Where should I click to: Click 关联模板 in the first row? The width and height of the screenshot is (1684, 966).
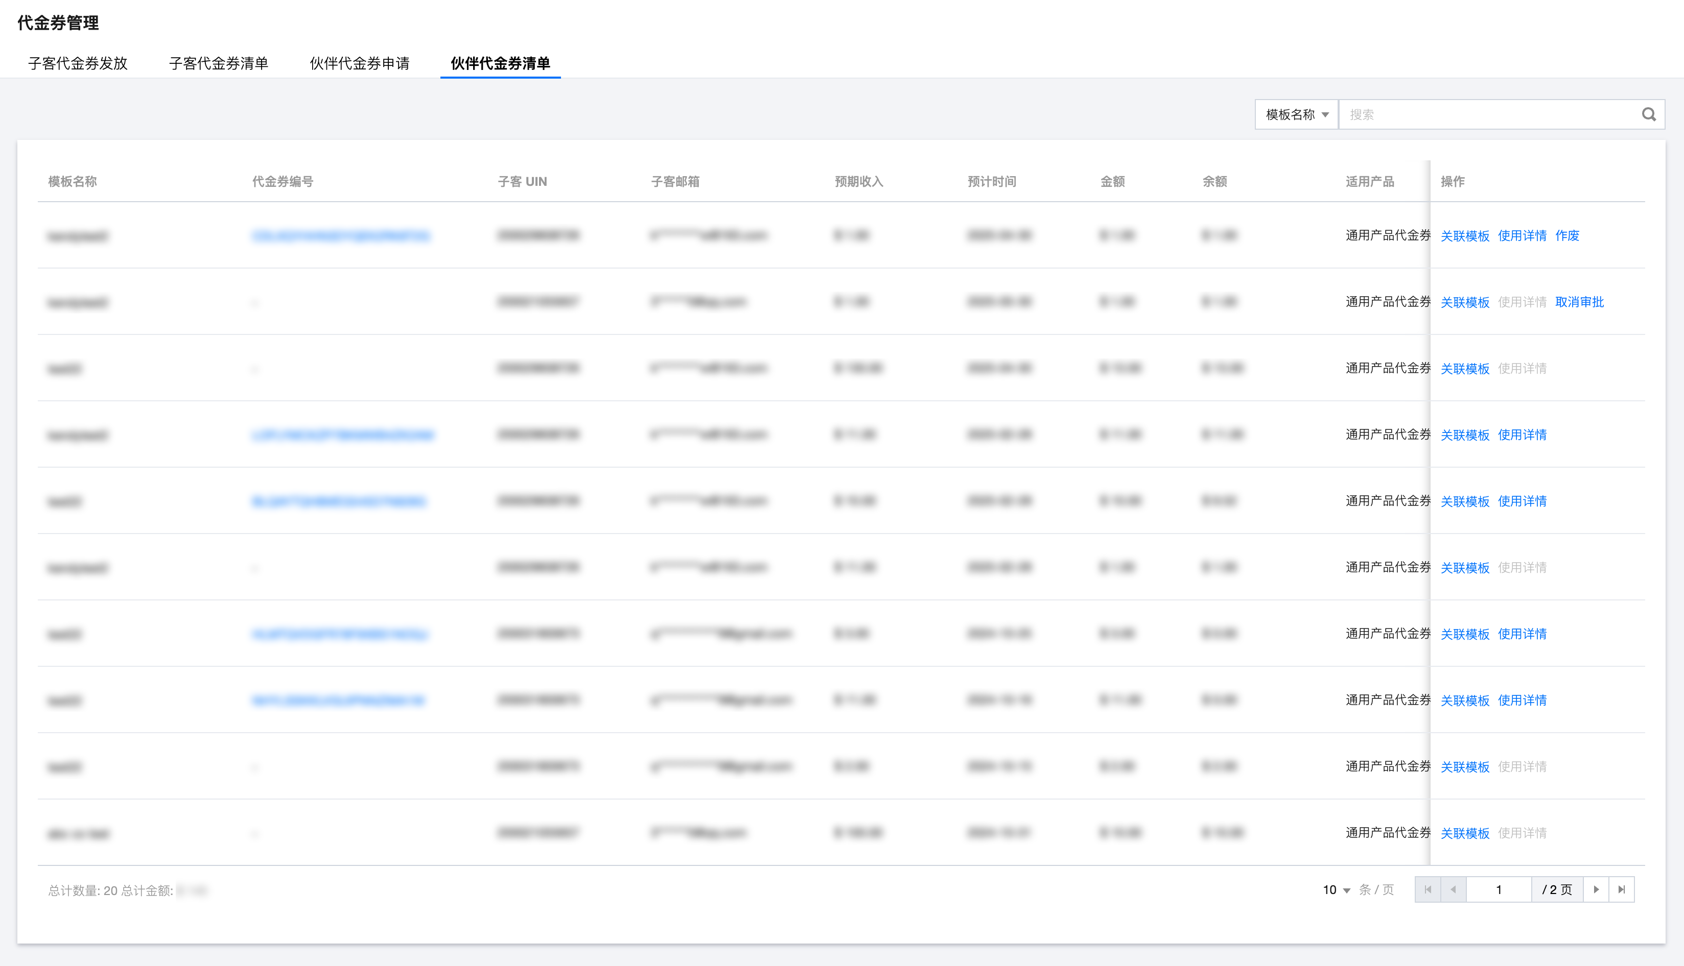coord(1465,235)
